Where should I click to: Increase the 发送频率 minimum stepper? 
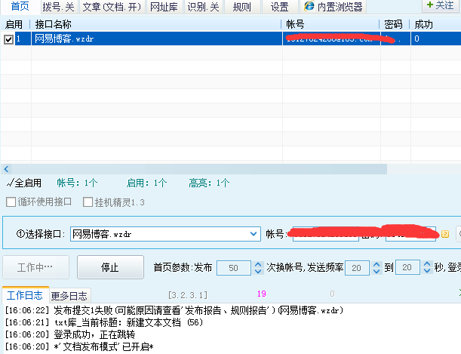(x=376, y=264)
